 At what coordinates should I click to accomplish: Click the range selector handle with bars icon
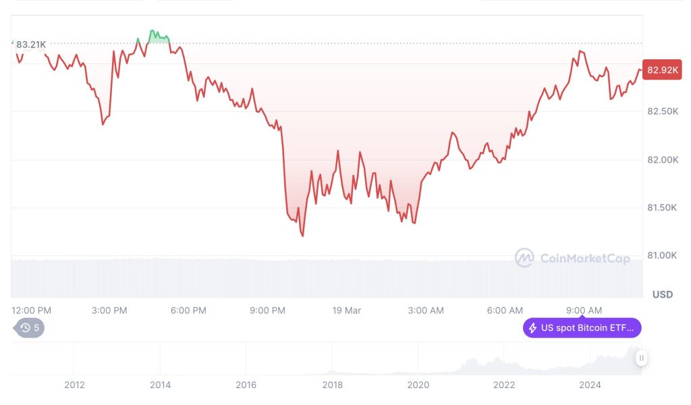click(x=641, y=358)
